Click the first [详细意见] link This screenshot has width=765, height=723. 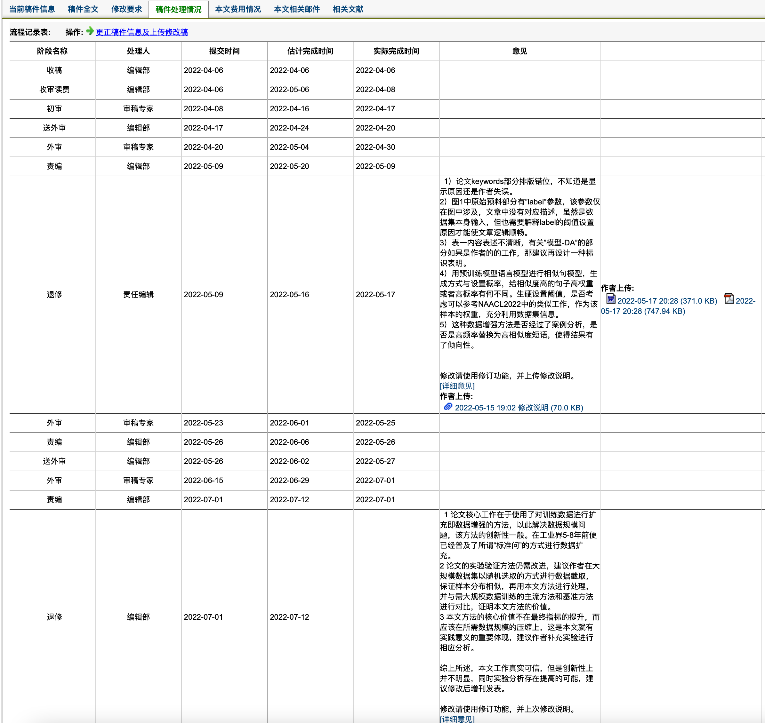coord(457,386)
